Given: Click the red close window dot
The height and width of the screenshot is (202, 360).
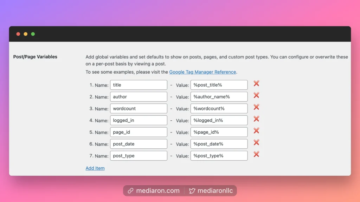Looking at the screenshot, I should (18, 34).
